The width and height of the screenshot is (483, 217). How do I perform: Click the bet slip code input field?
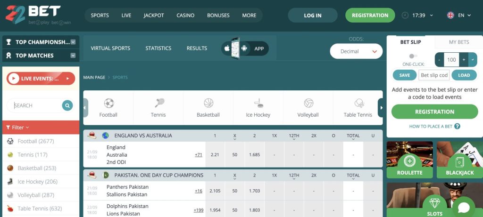pyautogui.click(x=434, y=75)
